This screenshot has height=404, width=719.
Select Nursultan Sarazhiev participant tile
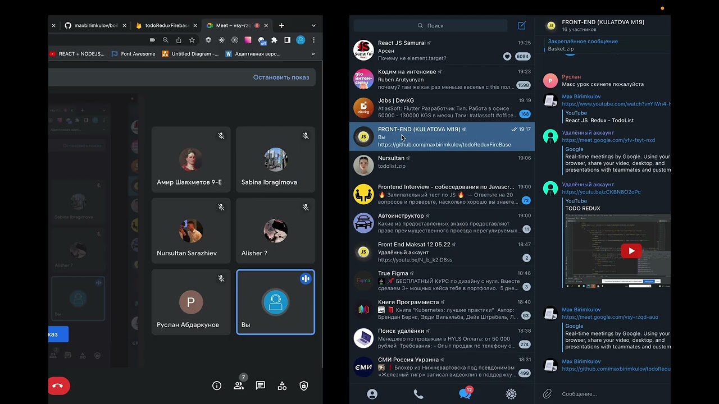(191, 231)
